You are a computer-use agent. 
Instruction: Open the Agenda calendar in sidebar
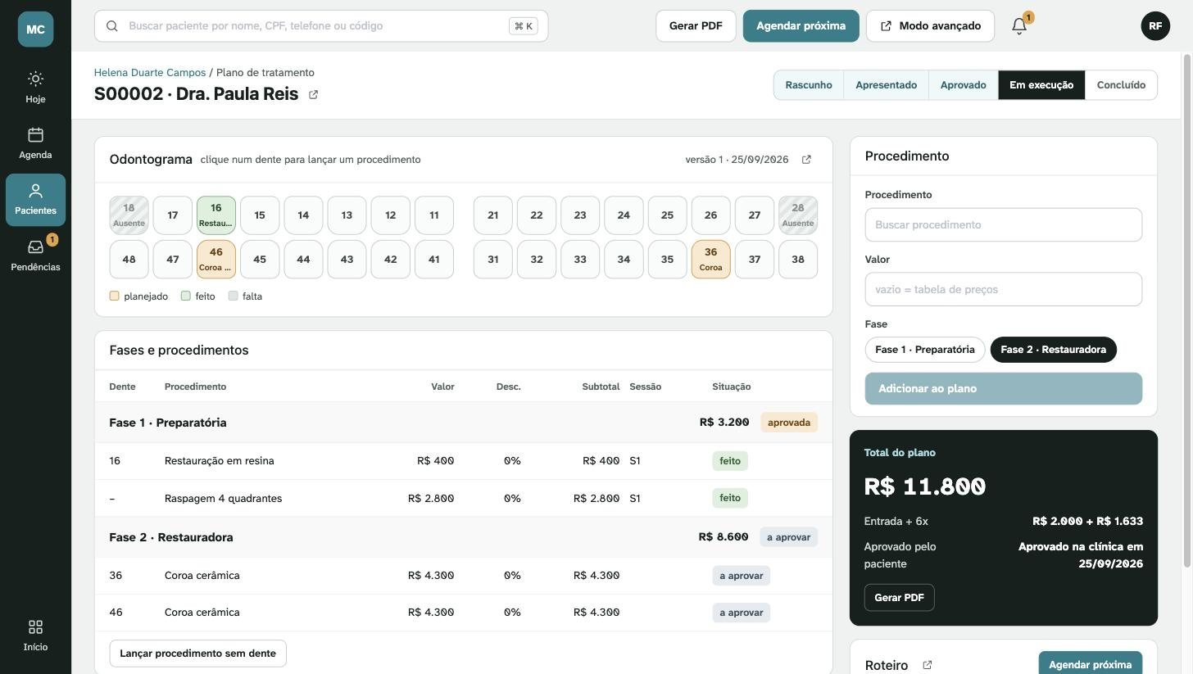tap(35, 143)
